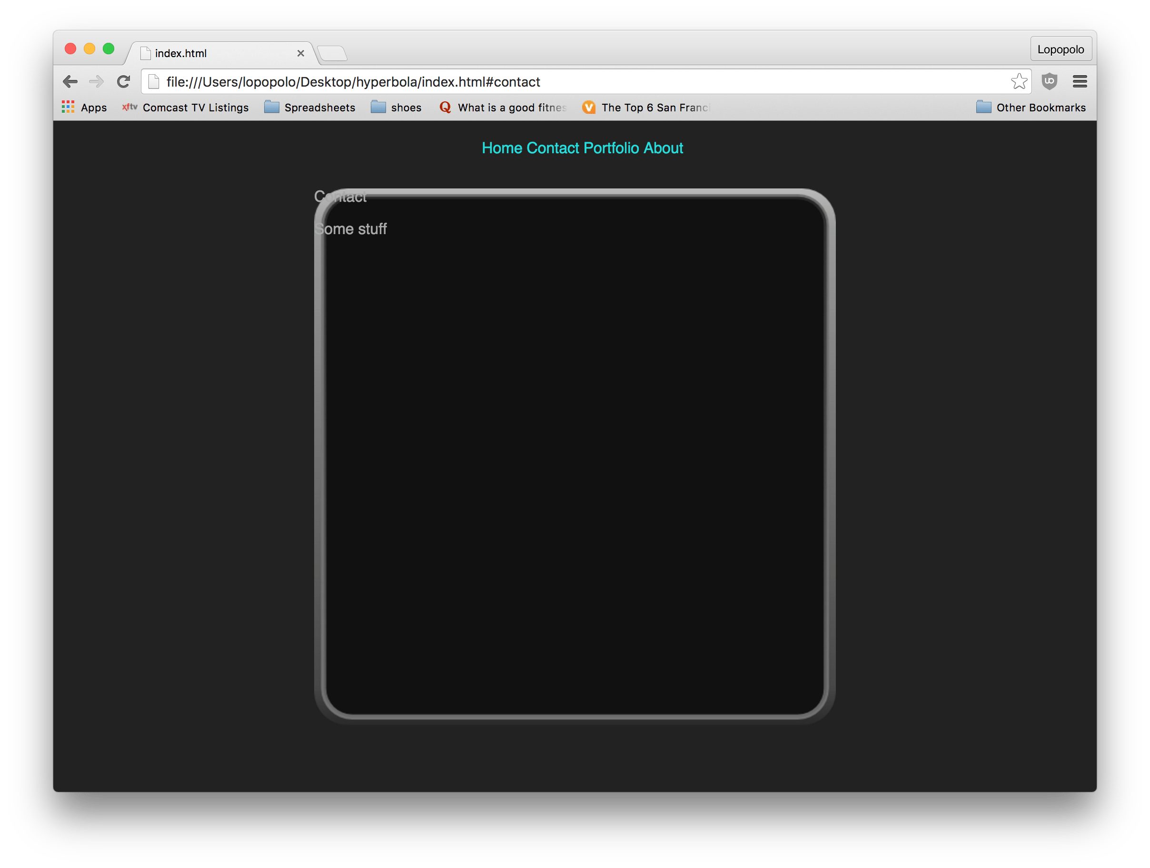Open the uBlock shield extension icon
The image size is (1150, 868).
pyautogui.click(x=1049, y=81)
